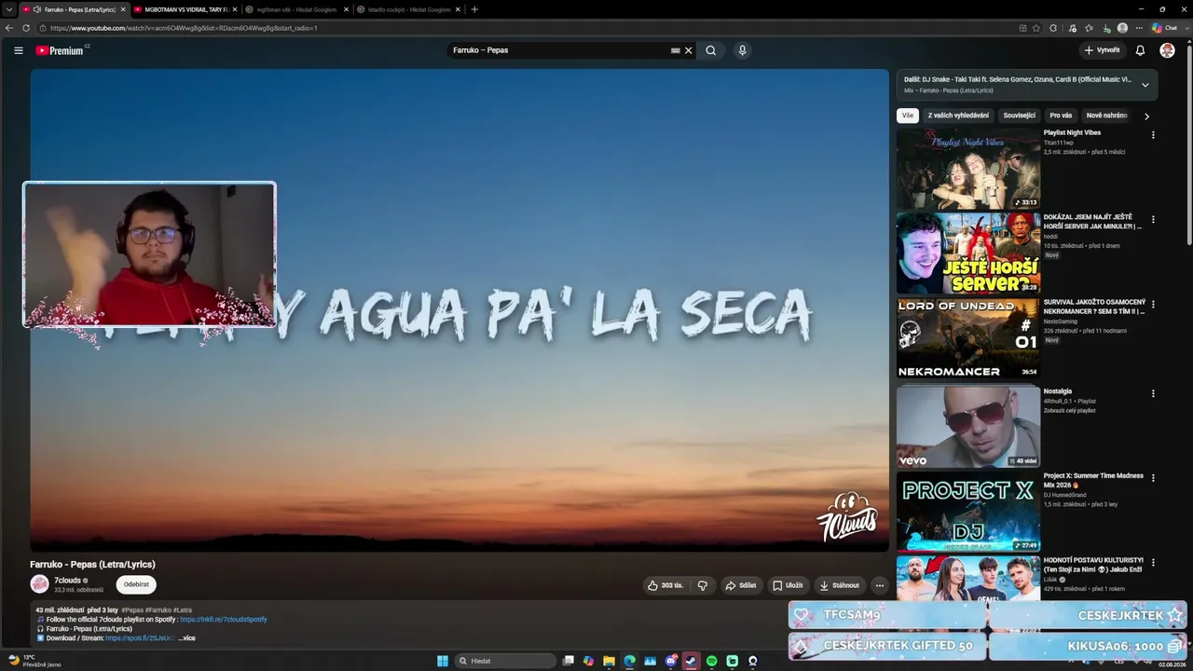Go back in the browser

click(8, 28)
